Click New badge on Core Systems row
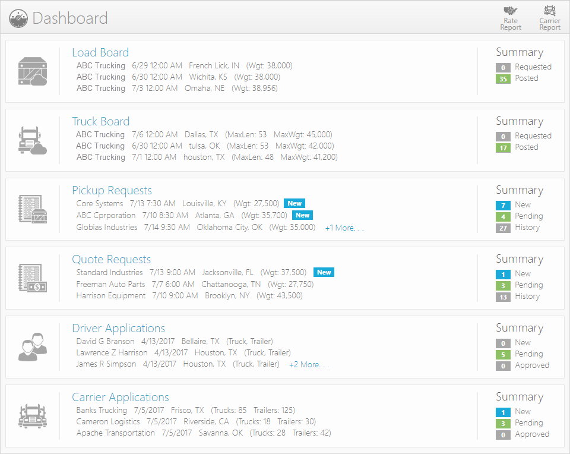Screen dimensions: 570x454 294,204
